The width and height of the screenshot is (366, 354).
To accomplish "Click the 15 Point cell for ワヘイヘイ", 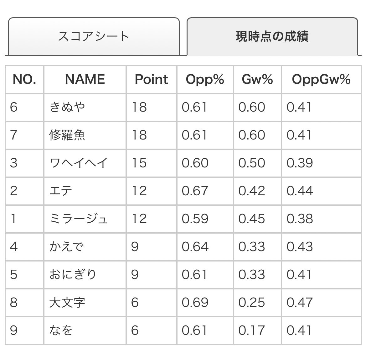I will [139, 163].
